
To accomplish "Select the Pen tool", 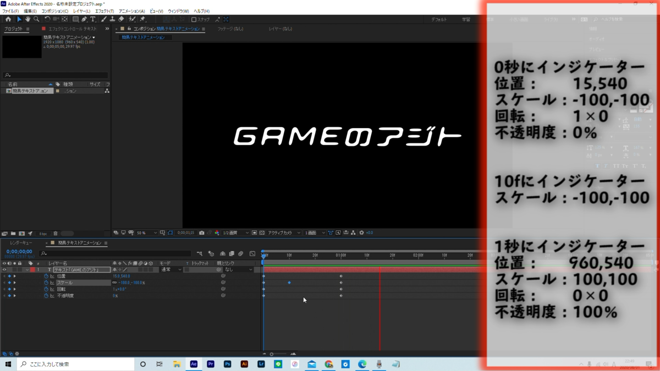I will [x=84, y=19].
